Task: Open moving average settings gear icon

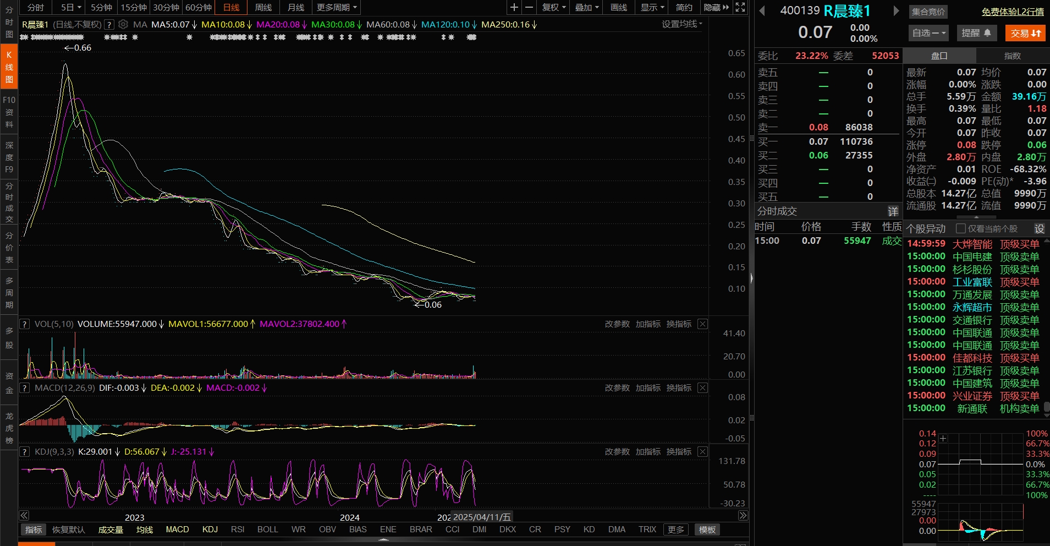Action: point(123,24)
